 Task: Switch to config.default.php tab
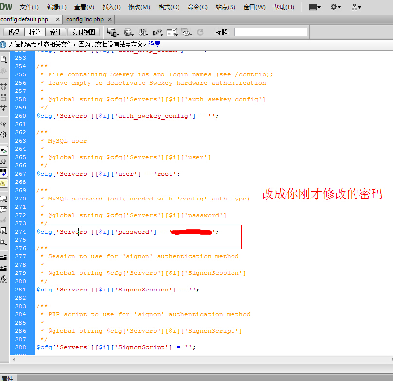click(24, 19)
